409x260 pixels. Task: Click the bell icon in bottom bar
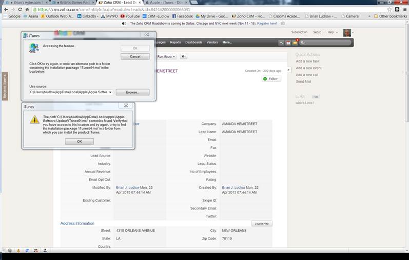pyautogui.click(x=18, y=250)
